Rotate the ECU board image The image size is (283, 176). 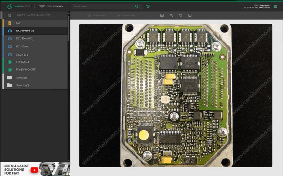click(x=180, y=15)
